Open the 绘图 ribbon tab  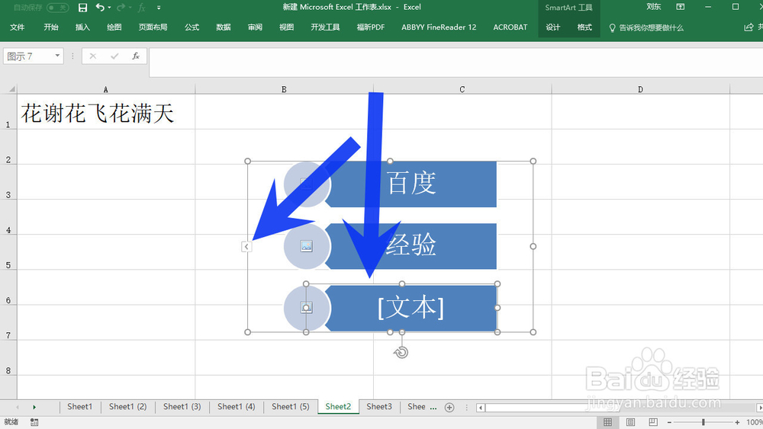coord(114,27)
